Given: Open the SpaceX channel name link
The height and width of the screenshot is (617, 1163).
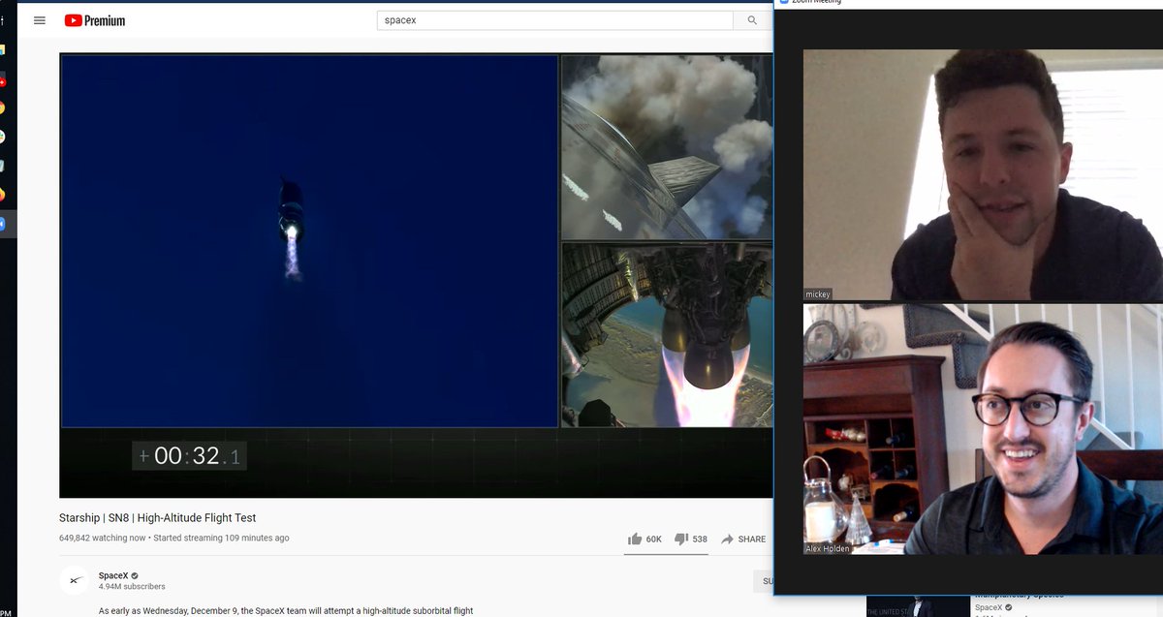Looking at the screenshot, I should click(112, 575).
